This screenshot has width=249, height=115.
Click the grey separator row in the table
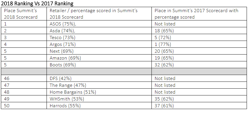point(124,71)
